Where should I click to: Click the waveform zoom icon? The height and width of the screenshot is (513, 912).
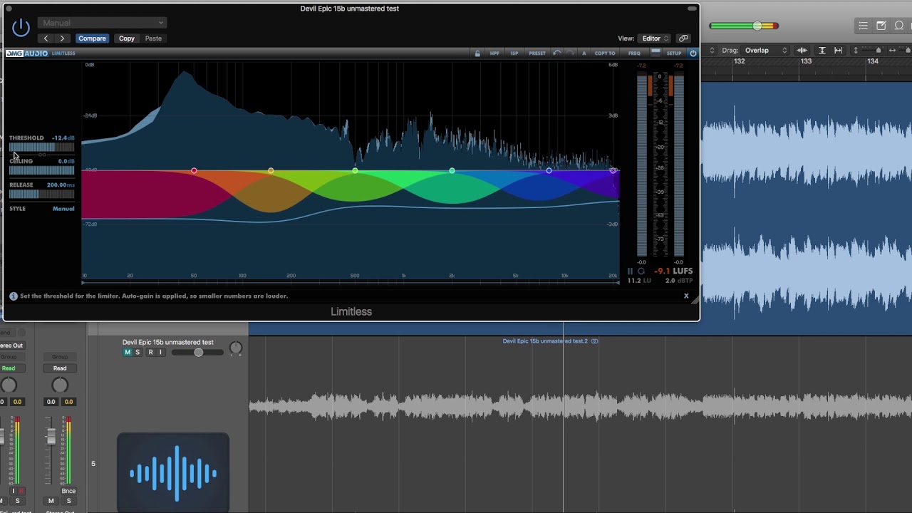[802, 50]
